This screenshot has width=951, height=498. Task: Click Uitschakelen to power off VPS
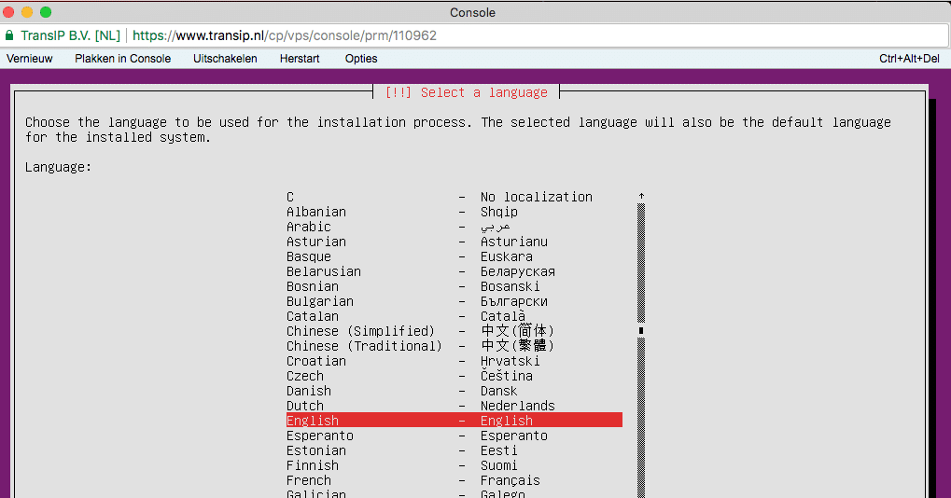coord(225,59)
